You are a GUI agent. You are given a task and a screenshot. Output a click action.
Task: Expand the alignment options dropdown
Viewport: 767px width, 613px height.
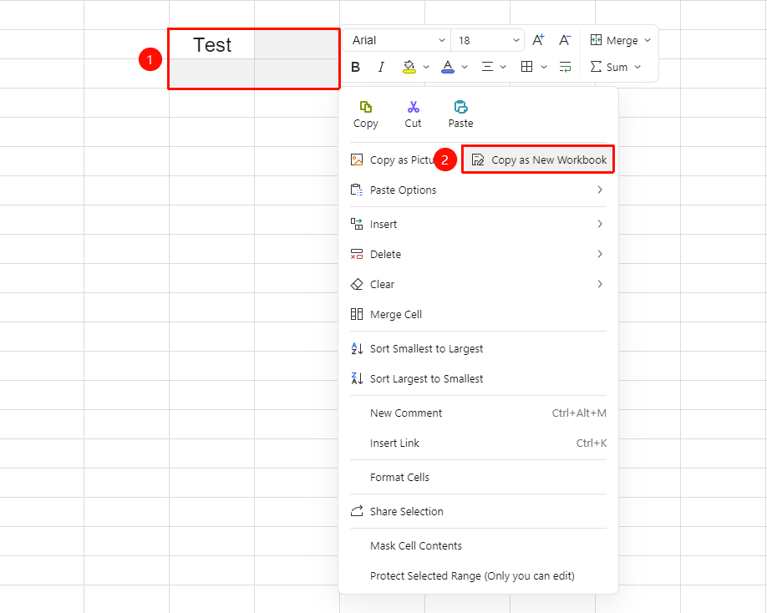coord(503,67)
